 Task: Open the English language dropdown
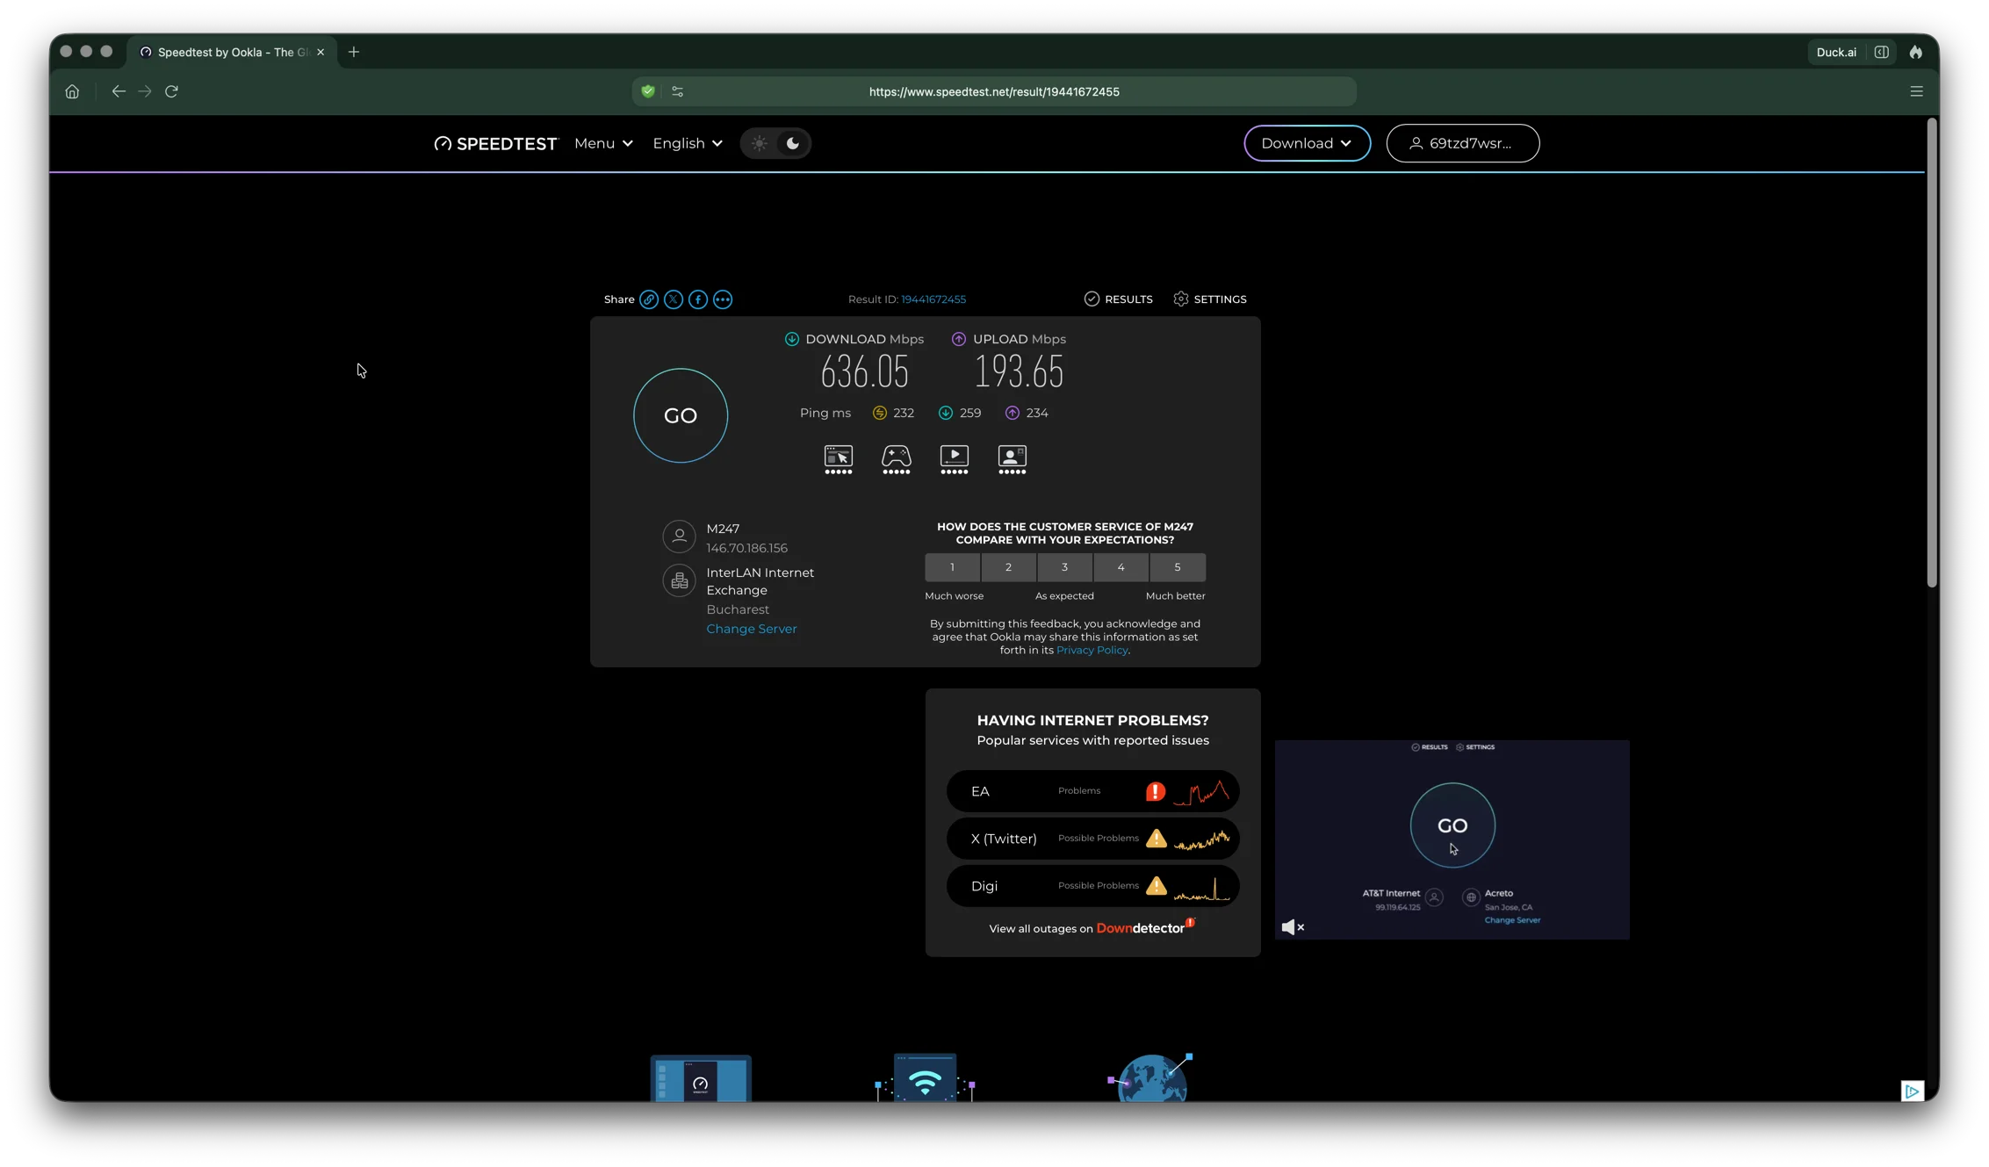[688, 143]
